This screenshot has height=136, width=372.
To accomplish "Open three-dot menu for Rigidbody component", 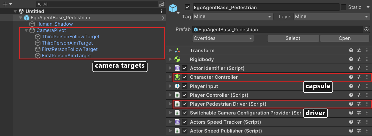I will [x=367, y=59].
